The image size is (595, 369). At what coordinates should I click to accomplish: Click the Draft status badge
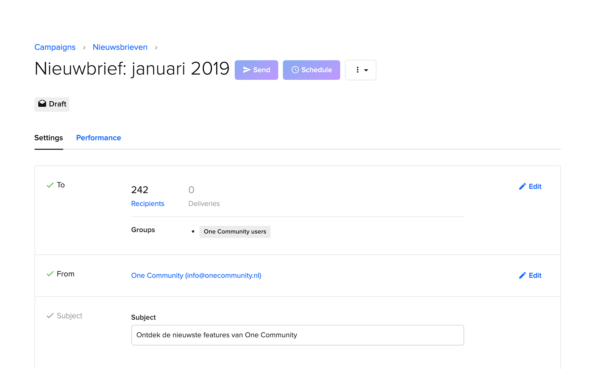pos(52,104)
